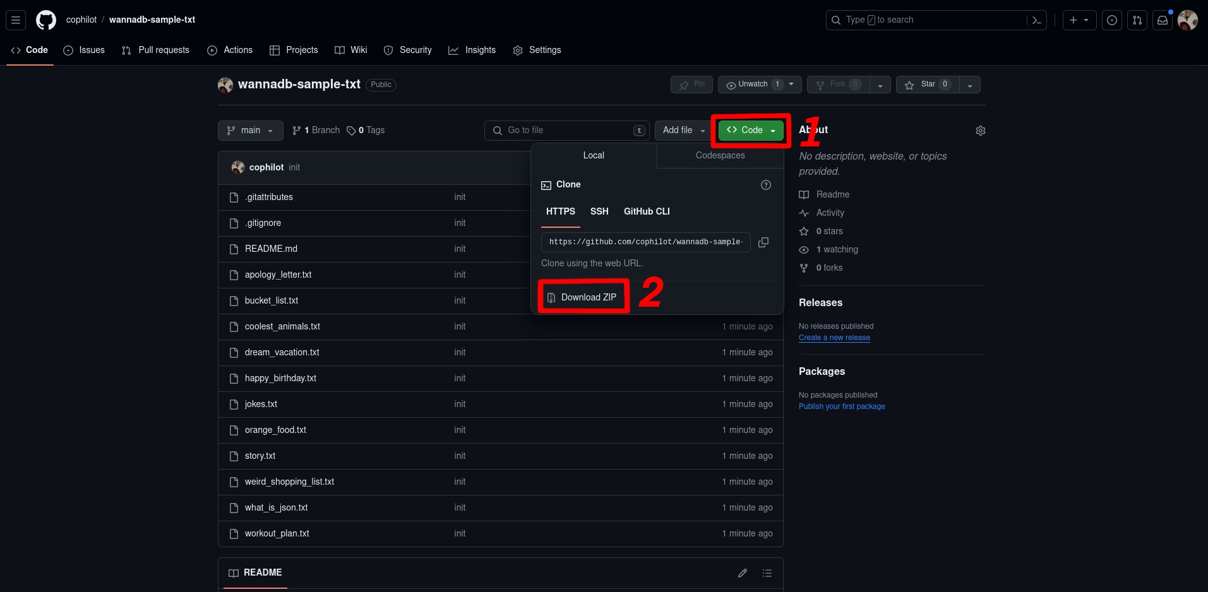This screenshot has height=592, width=1208.
Task: Fork the repository
Action: click(839, 85)
